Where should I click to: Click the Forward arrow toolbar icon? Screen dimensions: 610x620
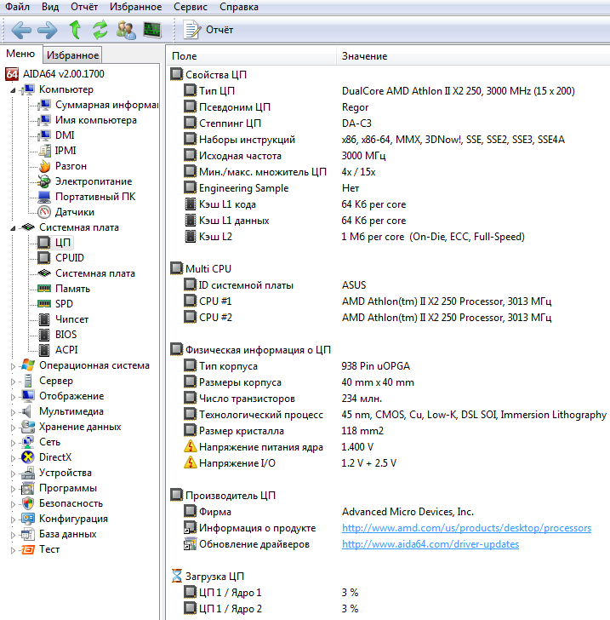tap(48, 30)
